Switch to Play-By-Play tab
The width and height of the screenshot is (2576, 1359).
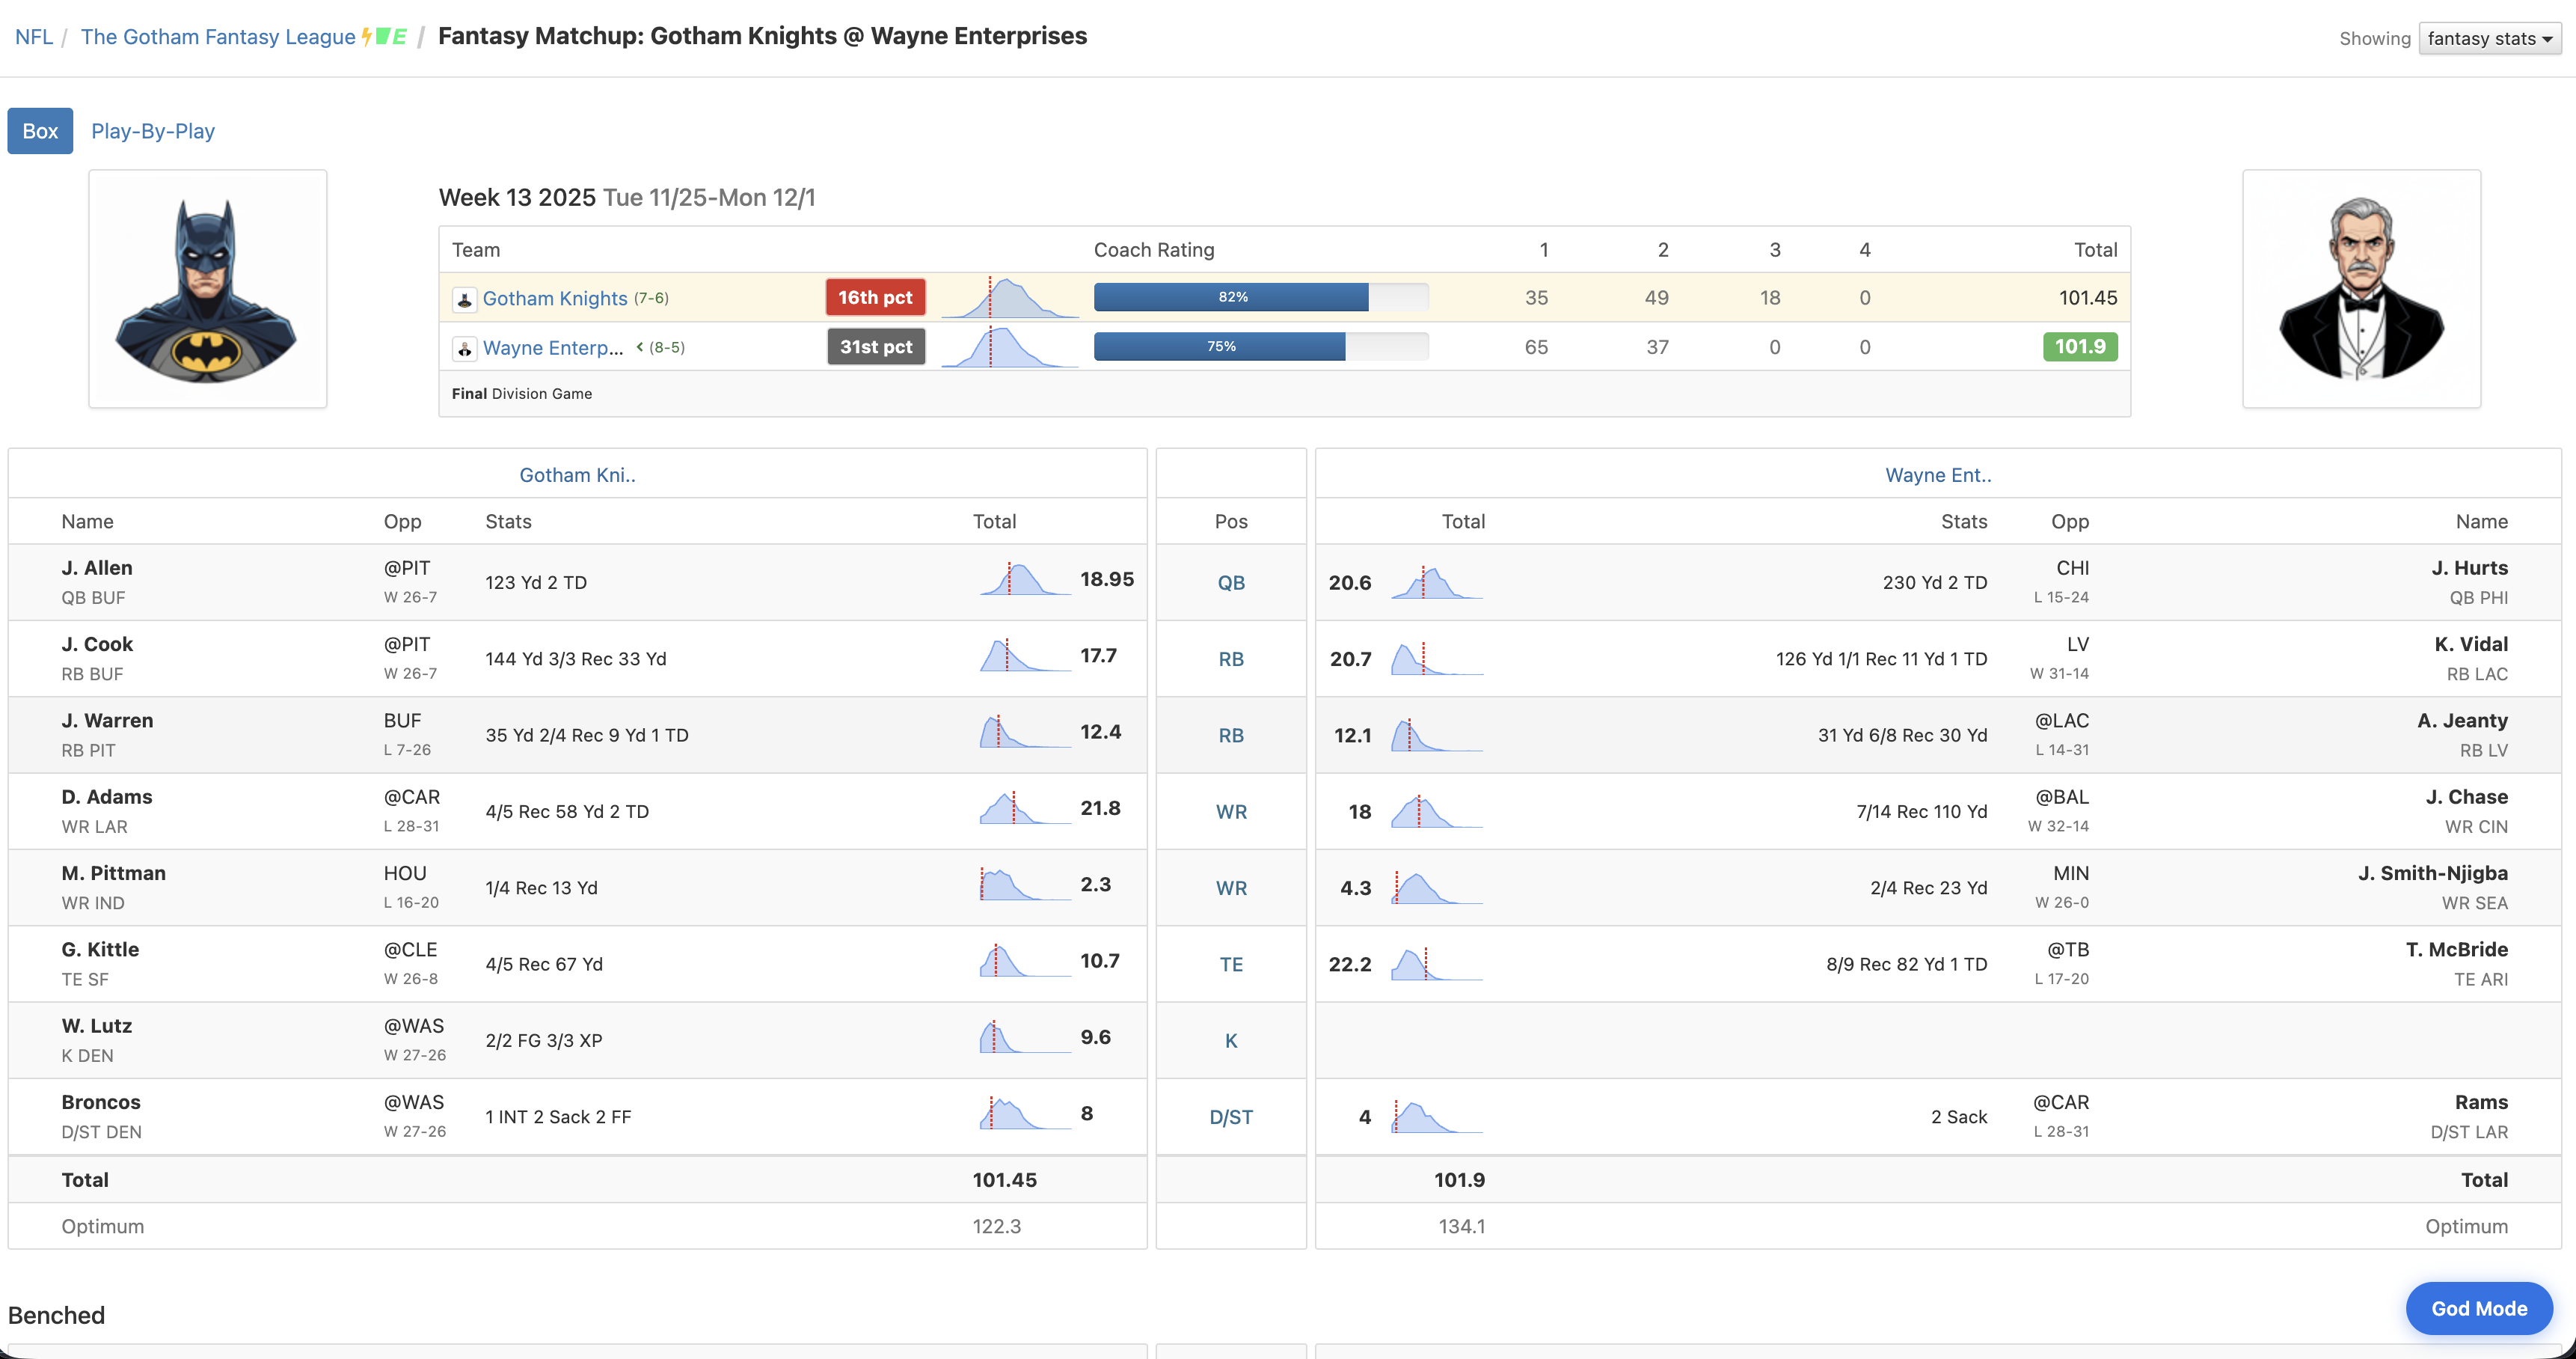(153, 131)
